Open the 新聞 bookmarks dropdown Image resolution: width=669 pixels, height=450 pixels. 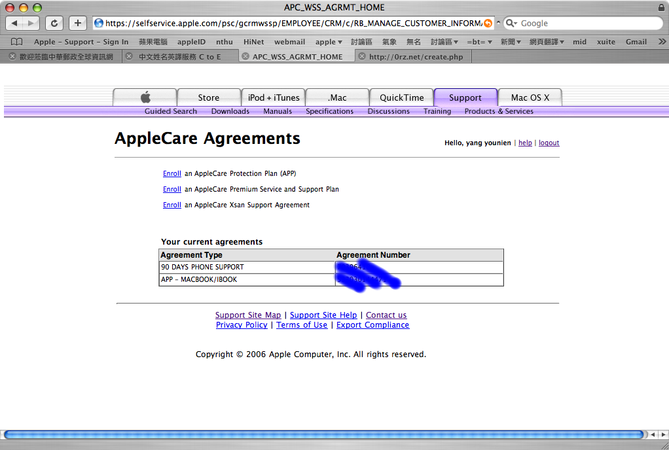(x=511, y=42)
